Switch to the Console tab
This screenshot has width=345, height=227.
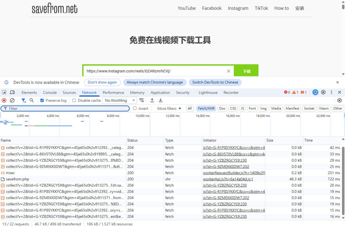coord(50,93)
